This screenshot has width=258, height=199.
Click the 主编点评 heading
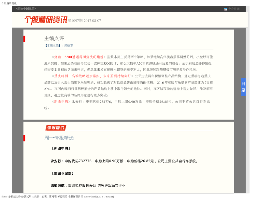tap(54, 38)
